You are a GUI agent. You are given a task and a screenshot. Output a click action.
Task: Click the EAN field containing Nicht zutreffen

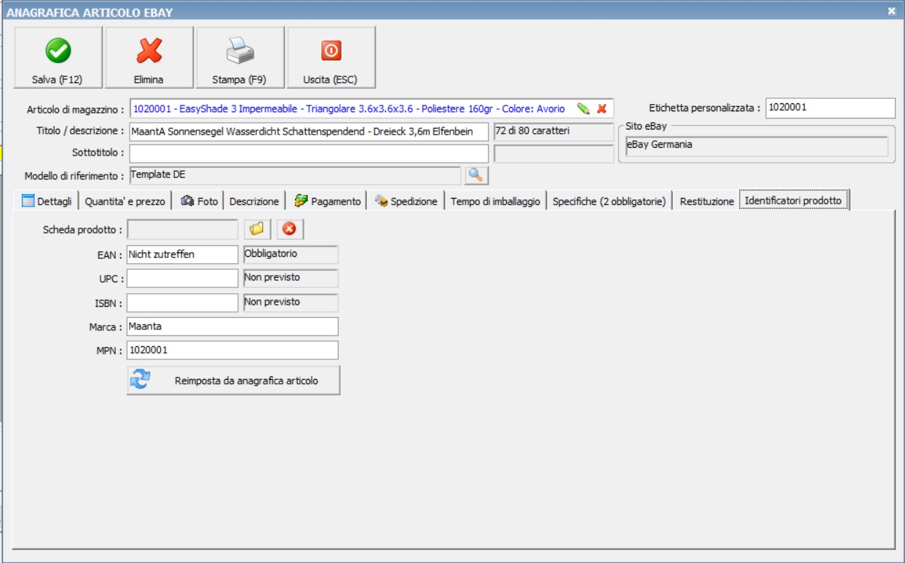[182, 255]
